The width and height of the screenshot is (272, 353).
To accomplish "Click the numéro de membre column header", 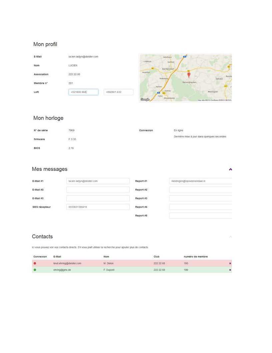I will pos(195,257).
